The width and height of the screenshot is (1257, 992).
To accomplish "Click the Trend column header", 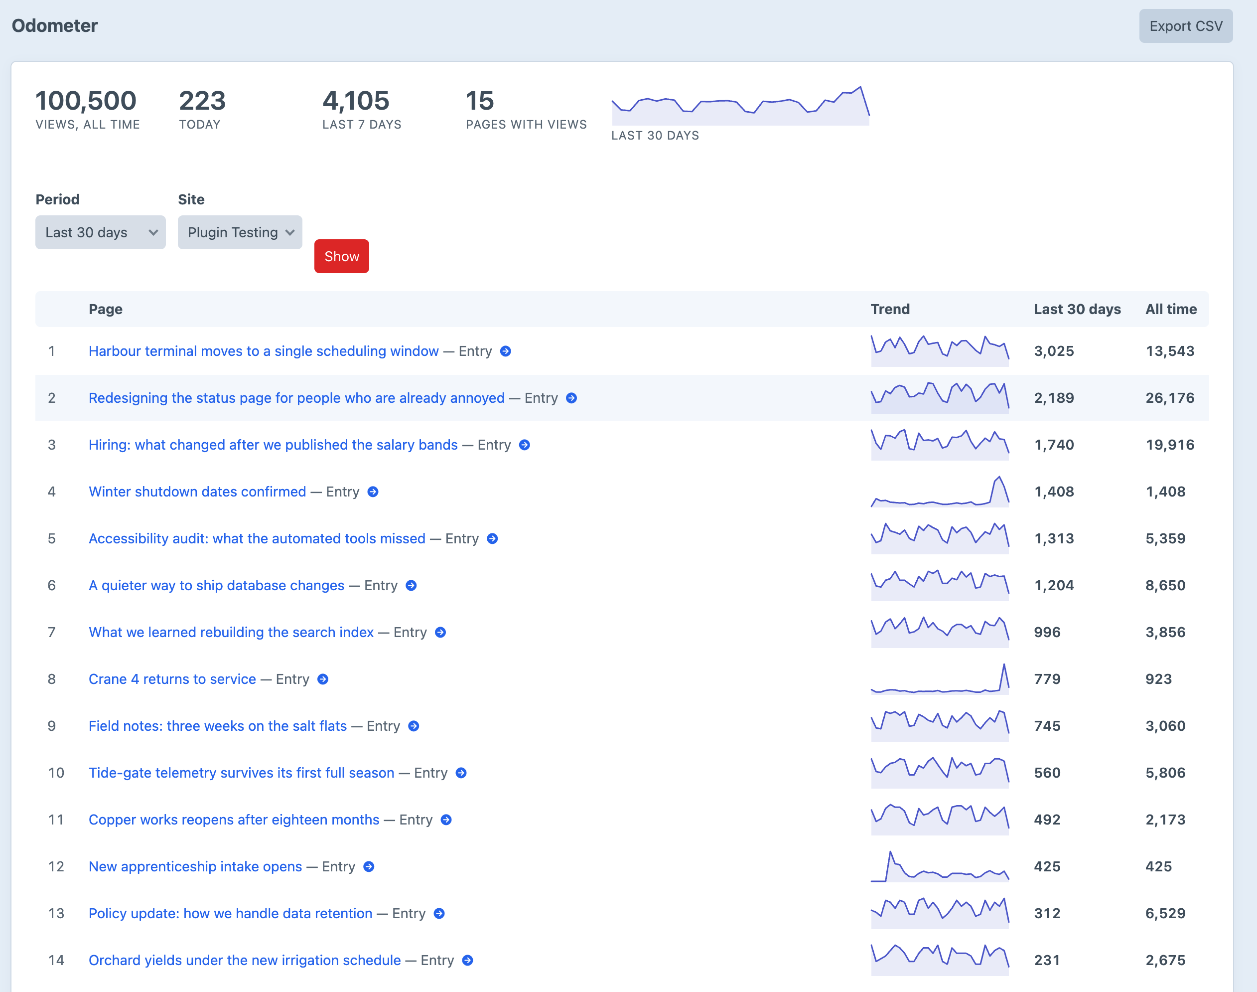I will coord(890,310).
